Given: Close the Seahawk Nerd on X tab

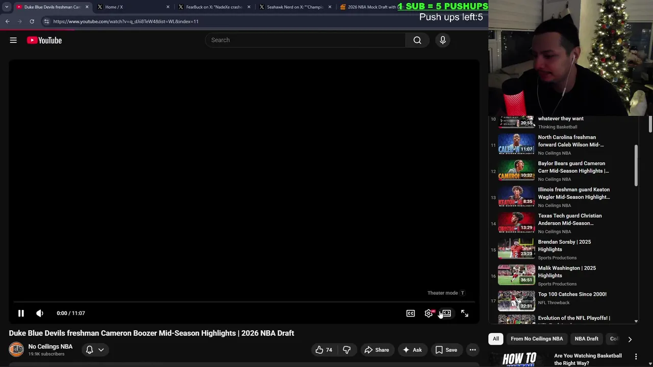Looking at the screenshot, I should [x=330, y=7].
